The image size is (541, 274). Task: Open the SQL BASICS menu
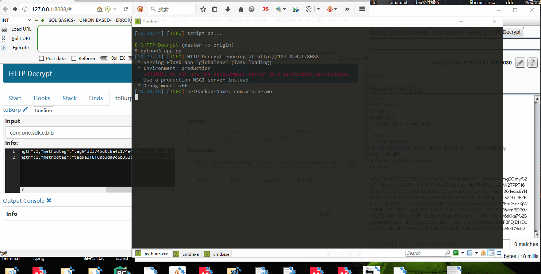(x=62, y=20)
